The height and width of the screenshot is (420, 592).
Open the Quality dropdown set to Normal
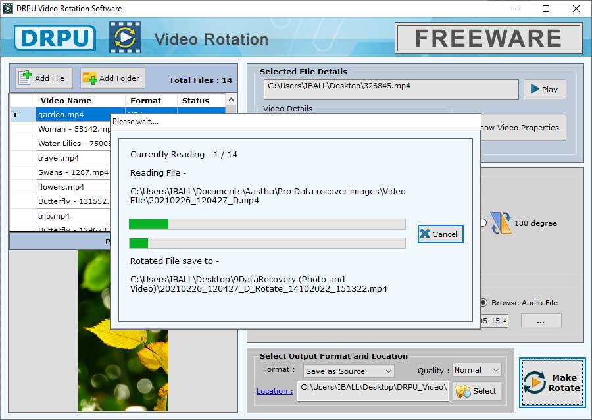[x=476, y=370]
